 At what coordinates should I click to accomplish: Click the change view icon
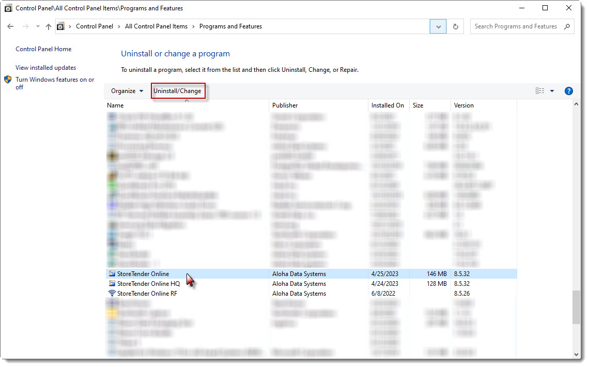tap(540, 91)
